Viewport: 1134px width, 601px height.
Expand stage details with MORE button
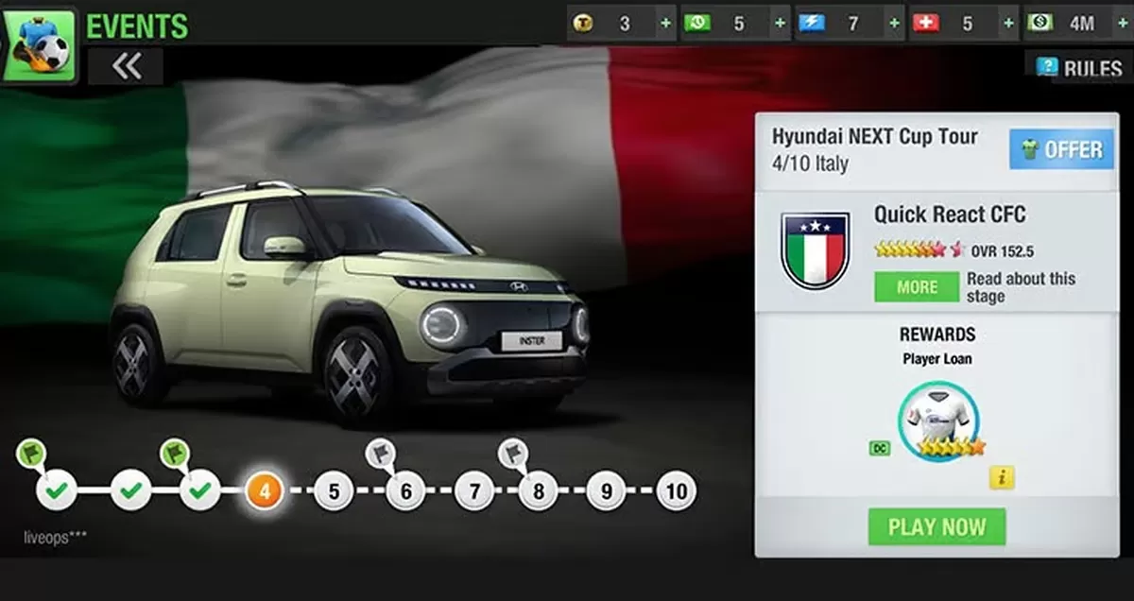pyautogui.click(x=916, y=286)
